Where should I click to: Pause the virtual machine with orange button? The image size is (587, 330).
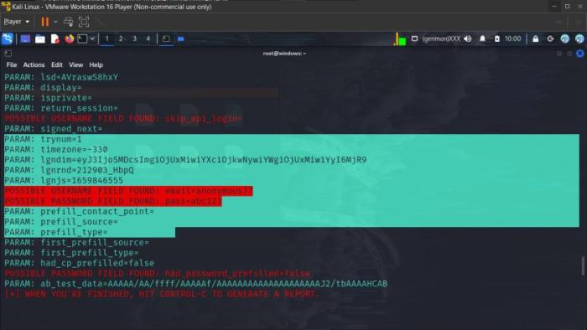click(45, 22)
